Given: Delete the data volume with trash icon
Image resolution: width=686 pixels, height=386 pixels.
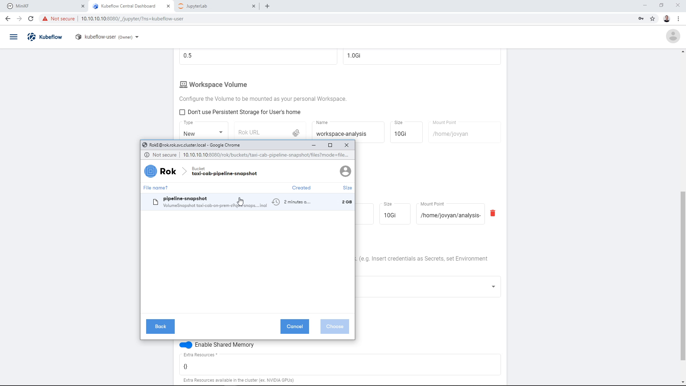Looking at the screenshot, I should [493, 213].
